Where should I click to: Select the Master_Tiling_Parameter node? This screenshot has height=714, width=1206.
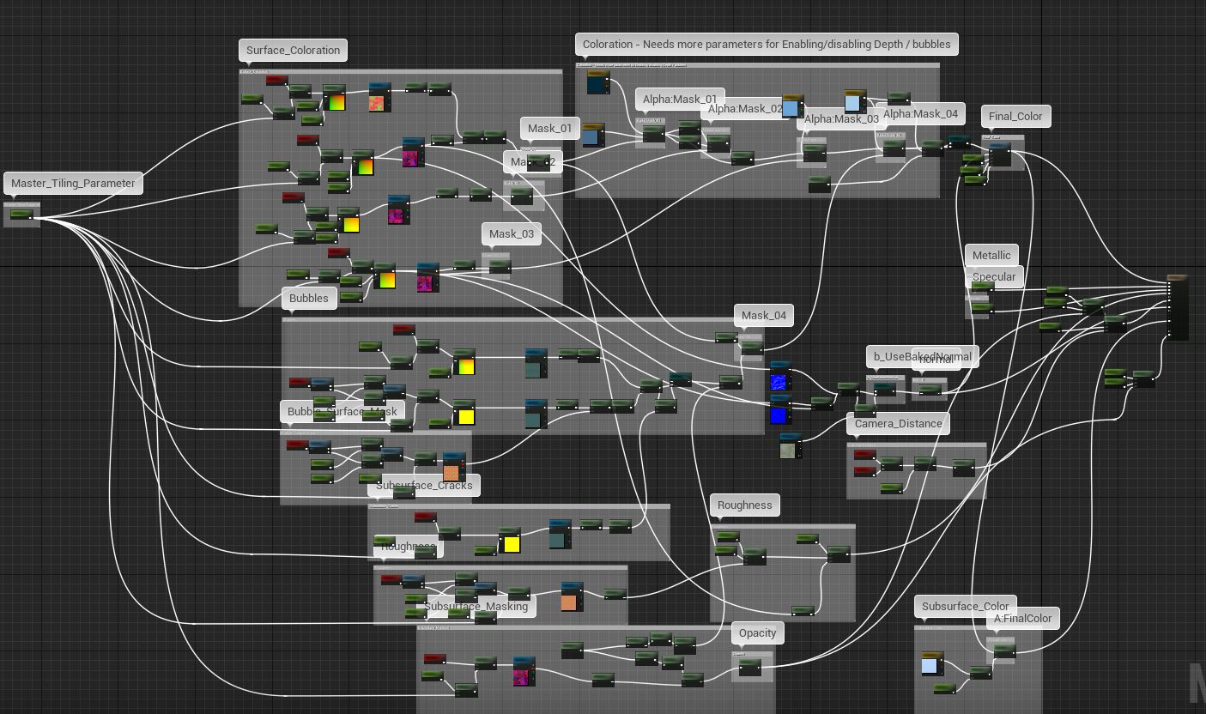[x=21, y=215]
